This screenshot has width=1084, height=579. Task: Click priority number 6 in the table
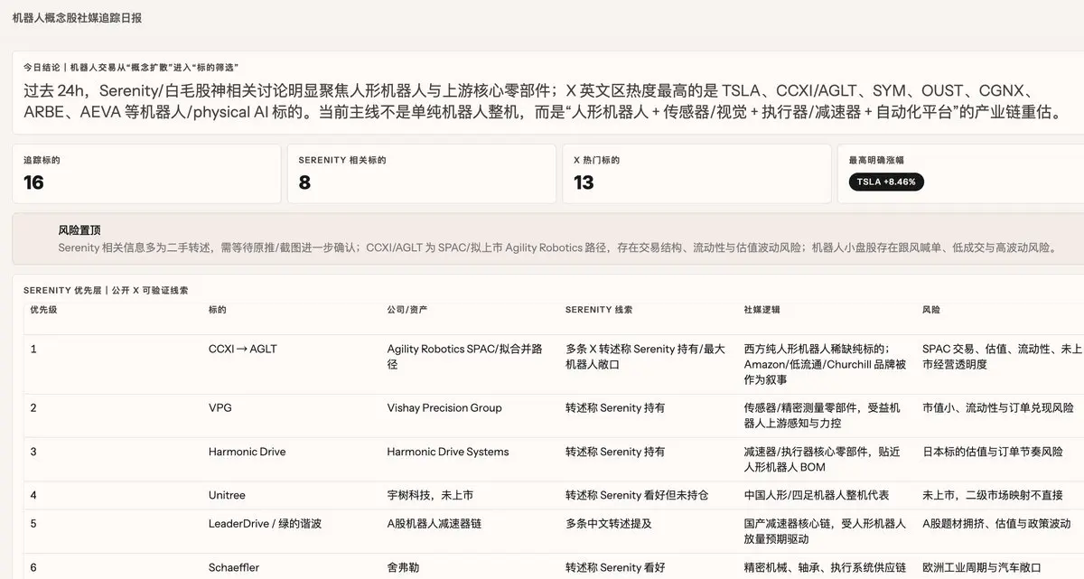point(33,567)
